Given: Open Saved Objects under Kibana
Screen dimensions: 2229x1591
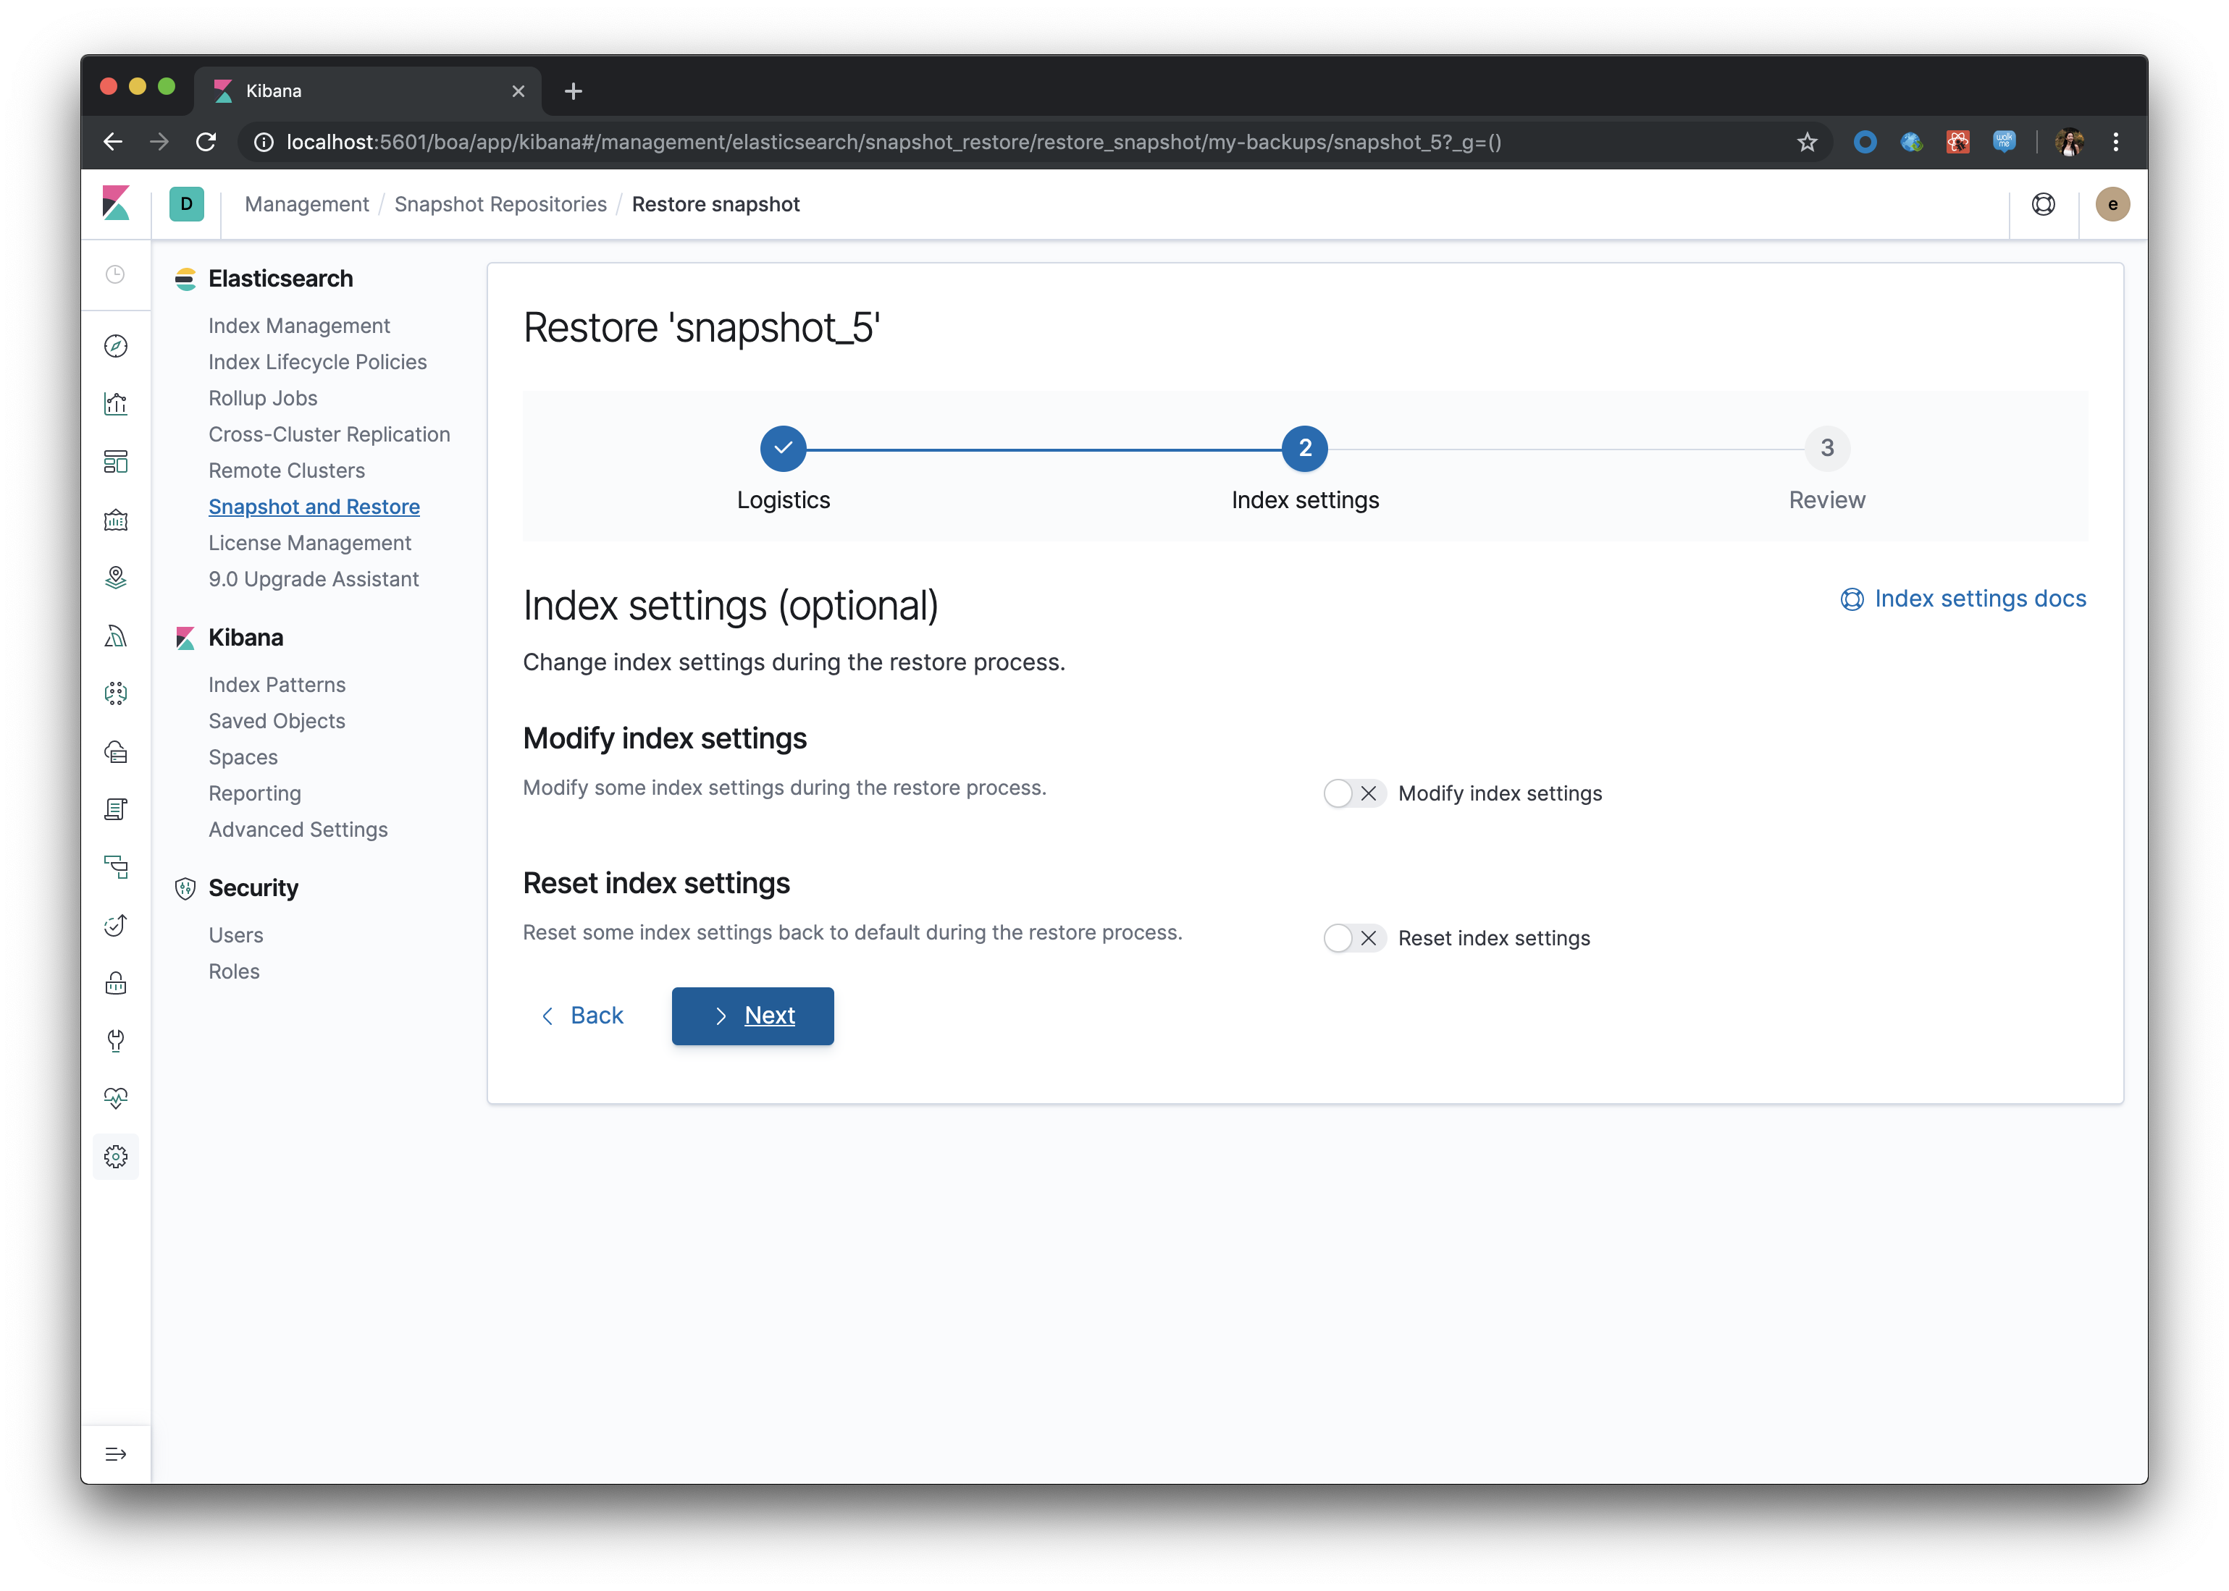Looking at the screenshot, I should [x=277, y=721].
